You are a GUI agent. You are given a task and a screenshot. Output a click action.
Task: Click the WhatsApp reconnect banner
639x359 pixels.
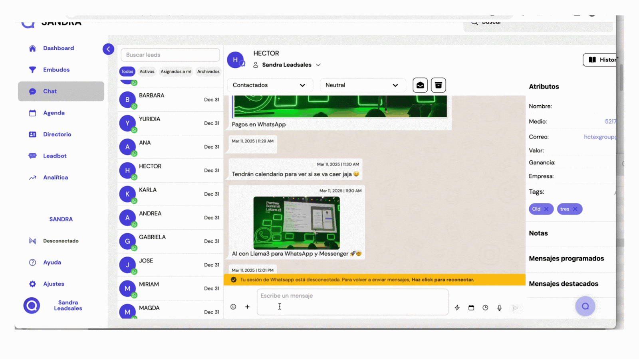(374, 280)
